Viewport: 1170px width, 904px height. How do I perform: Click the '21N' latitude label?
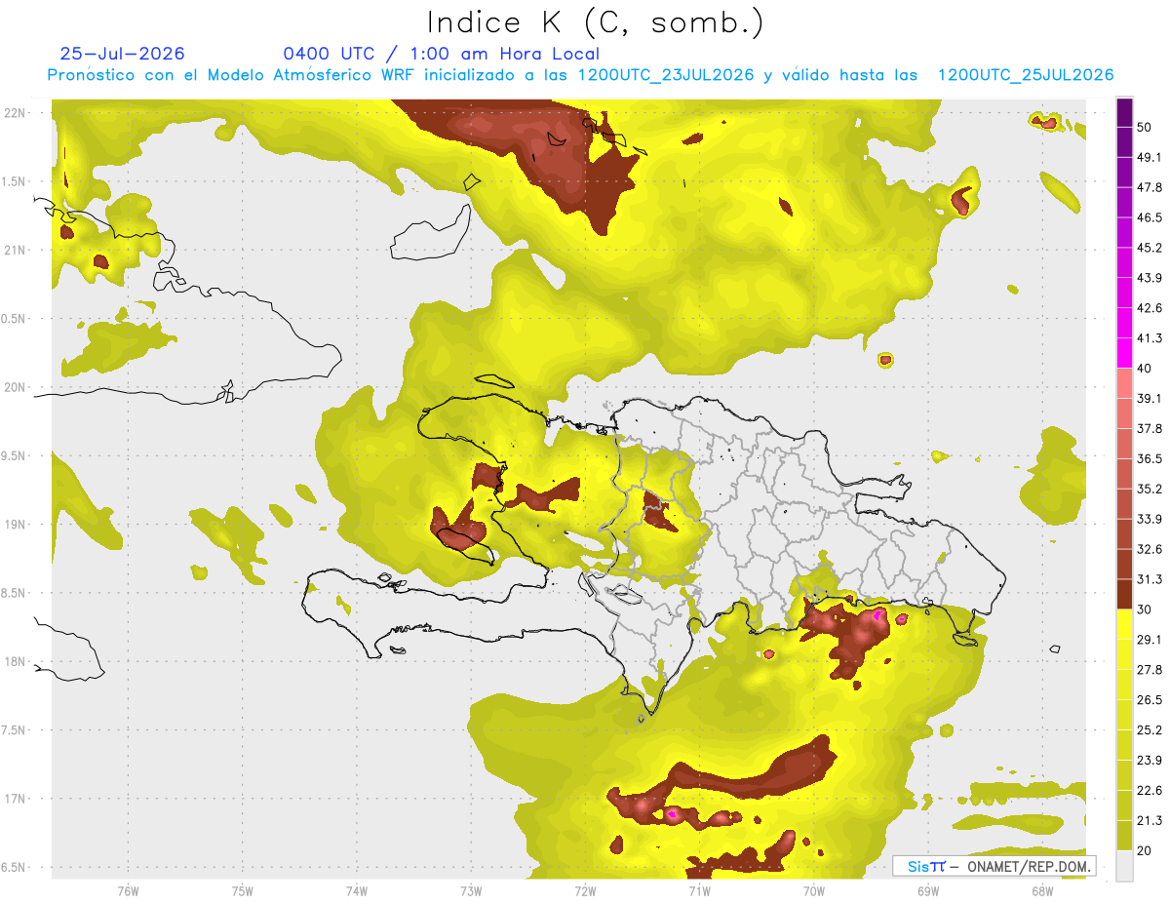tap(15, 250)
